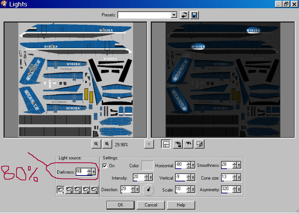Viewport: 299px width, 214px height.
Task: Select light source number 3
Action: (x=77, y=190)
